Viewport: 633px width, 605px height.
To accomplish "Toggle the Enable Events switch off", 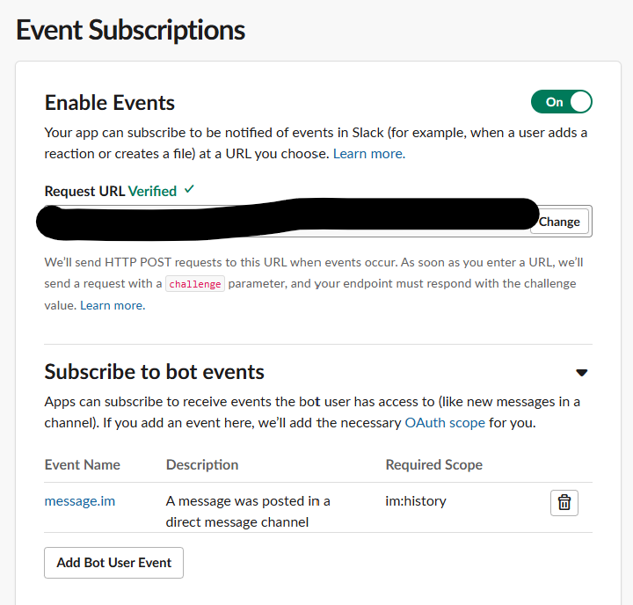I will click(561, 102).
